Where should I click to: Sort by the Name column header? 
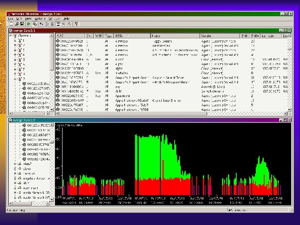pos(175,36)
